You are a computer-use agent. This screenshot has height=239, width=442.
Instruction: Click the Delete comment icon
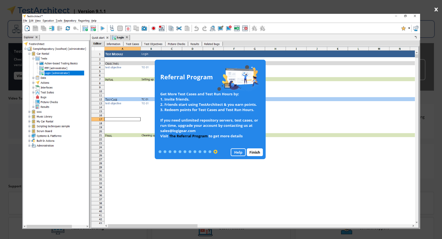[229, 28]
